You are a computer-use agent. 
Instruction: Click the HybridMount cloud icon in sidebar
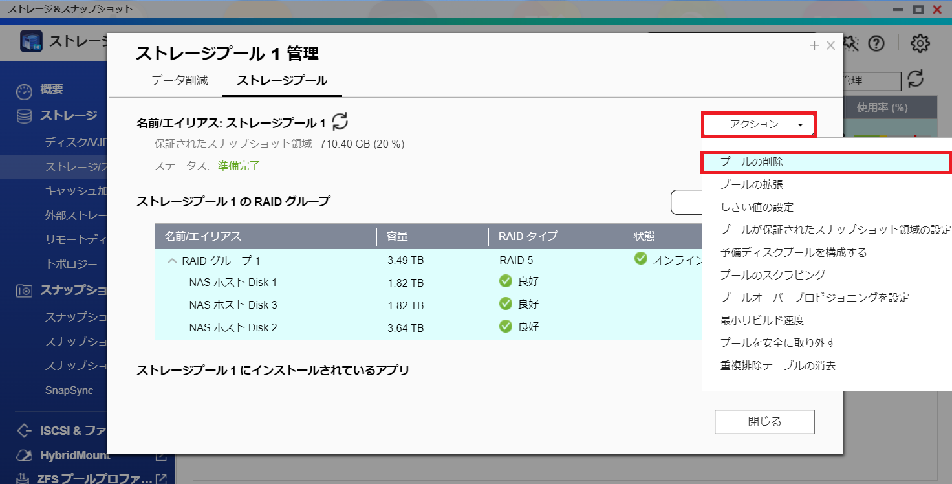24,456
